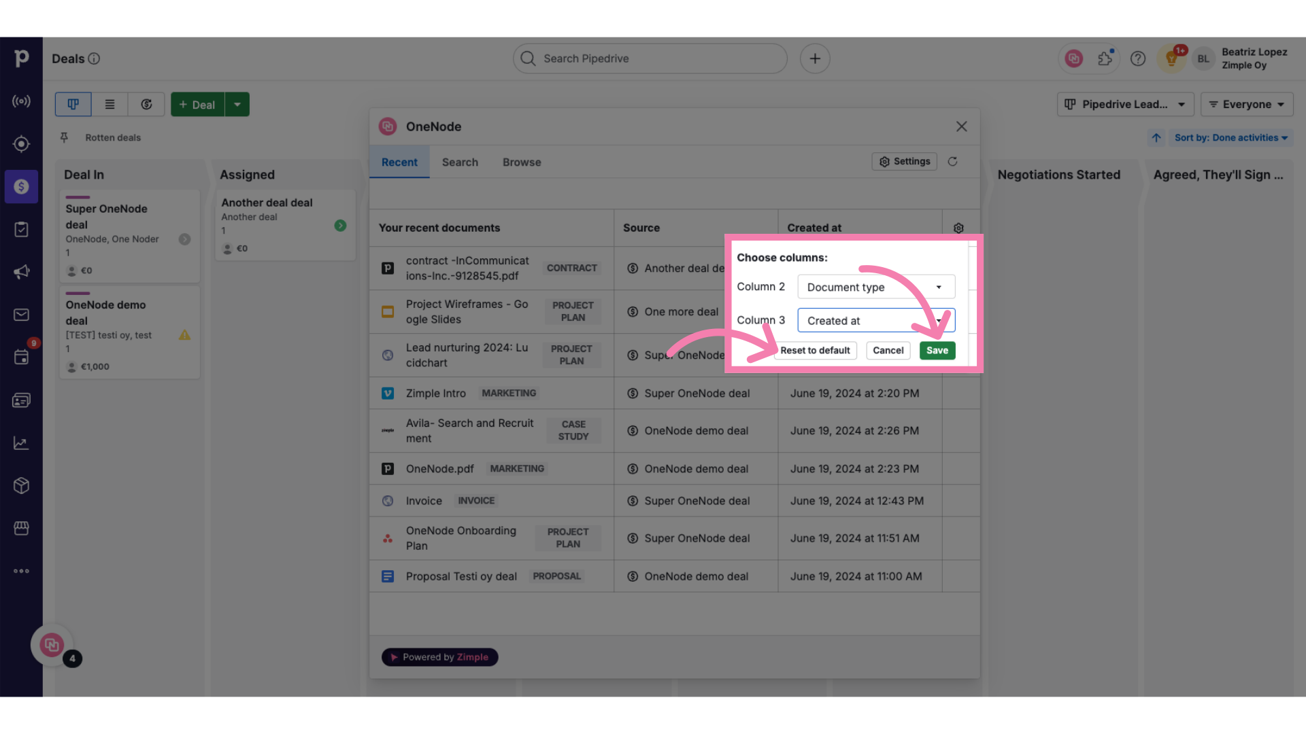Toggle sort direction arrow
The height and width of the screenshot is (734, 1306).
(x=1156, y=137)
